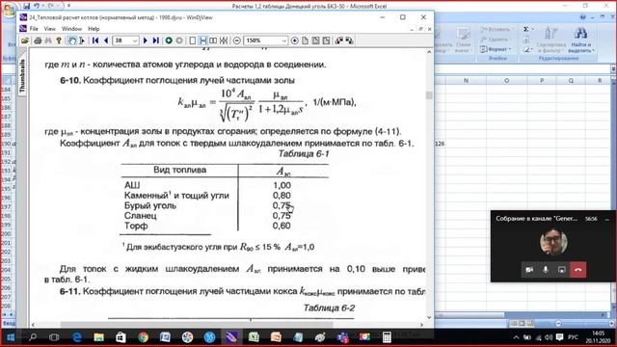Toggle camera in the meeting popup

point(529,270)
